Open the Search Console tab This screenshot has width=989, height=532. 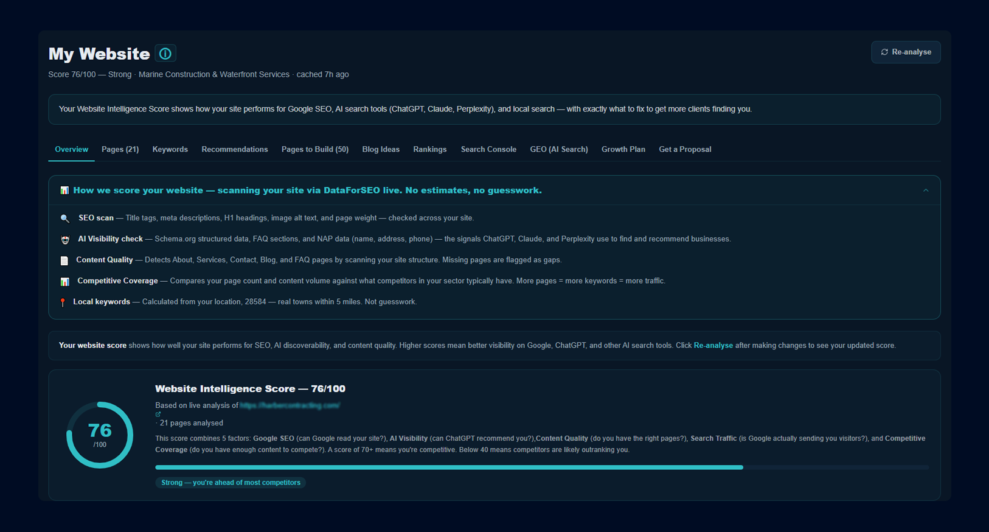point(488,150)
